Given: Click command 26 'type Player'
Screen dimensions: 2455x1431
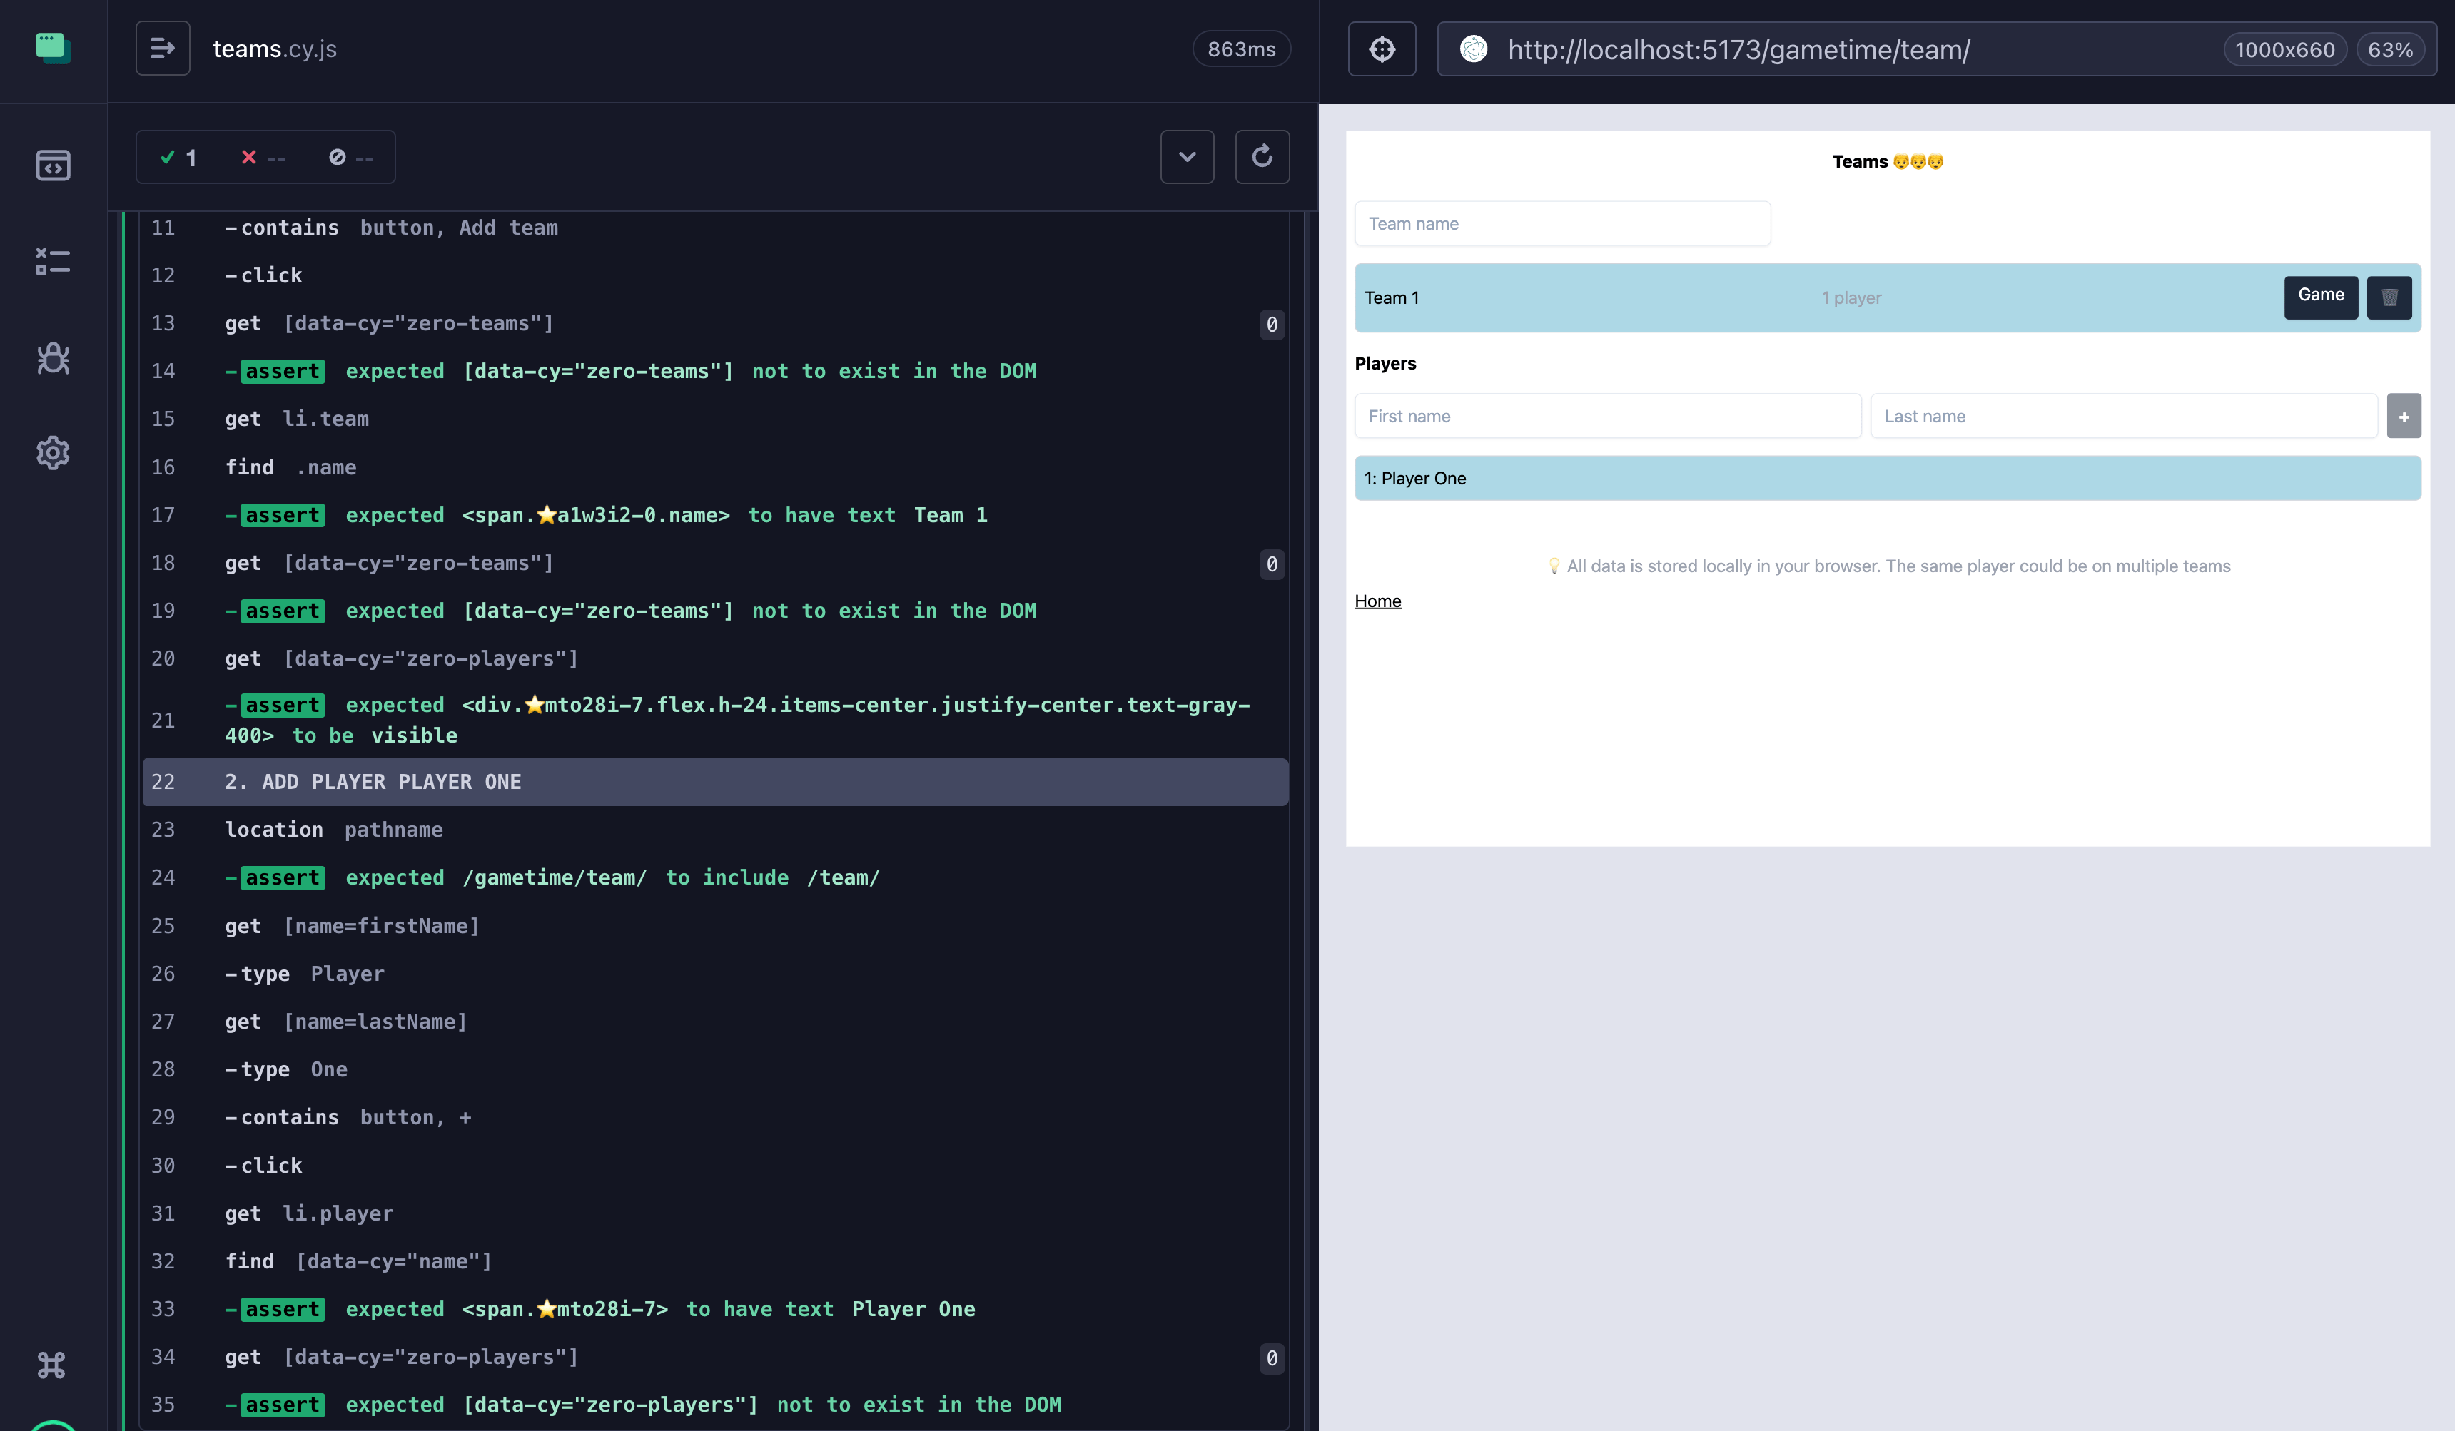Looking at the screenshot, I should [x=715, y=974].
